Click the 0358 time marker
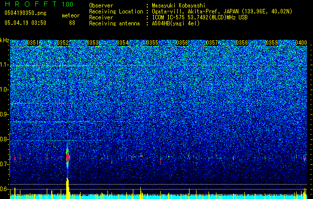313x199 pixels. [x=242, y=43]
